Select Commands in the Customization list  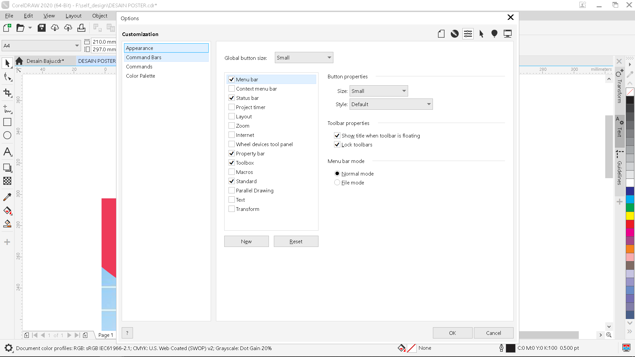[x=139, y=66]
